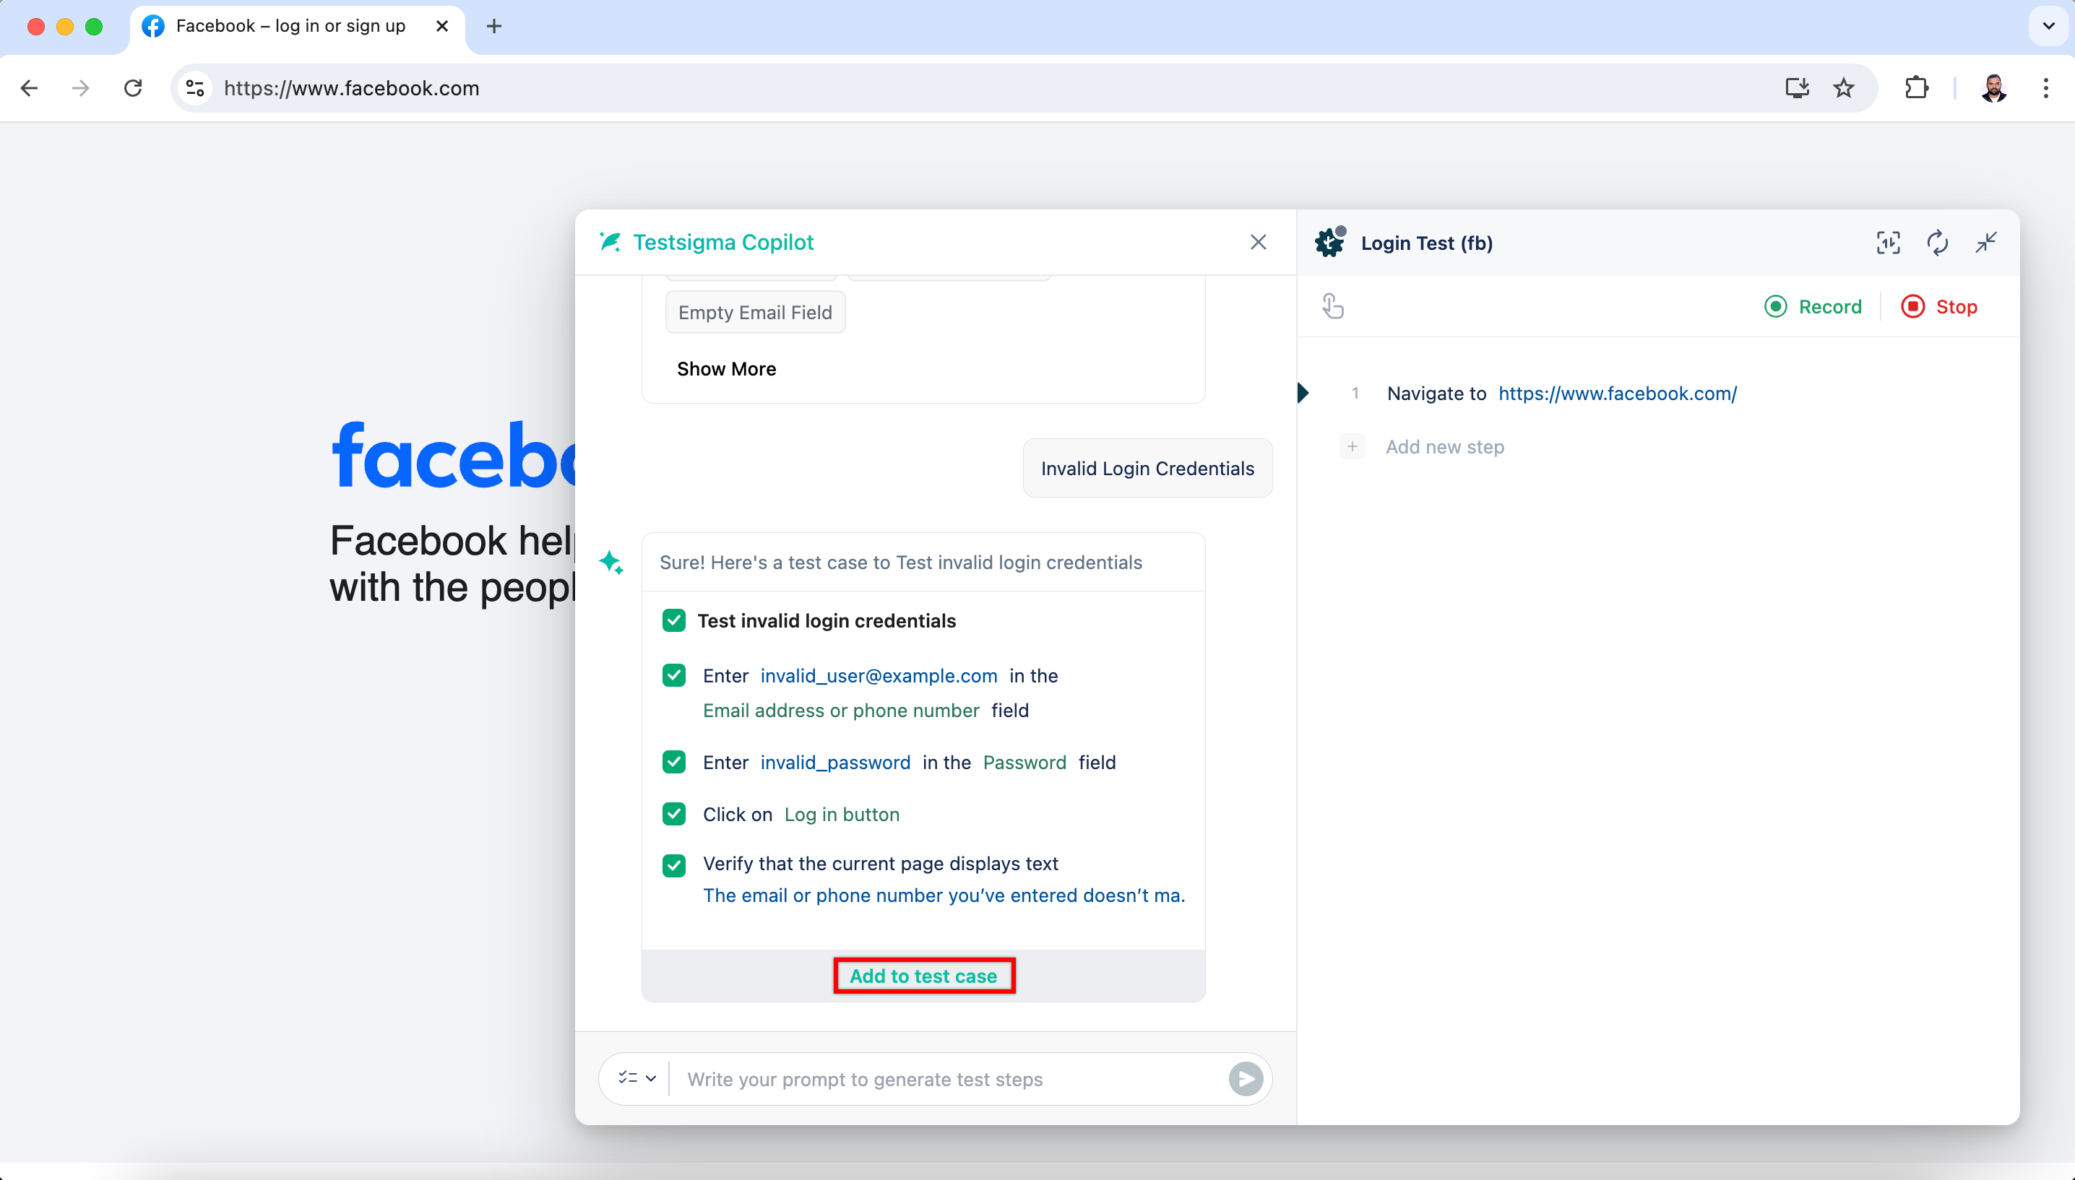
Task: Click Show More suggestions link
Action: [x=726, y=369]
